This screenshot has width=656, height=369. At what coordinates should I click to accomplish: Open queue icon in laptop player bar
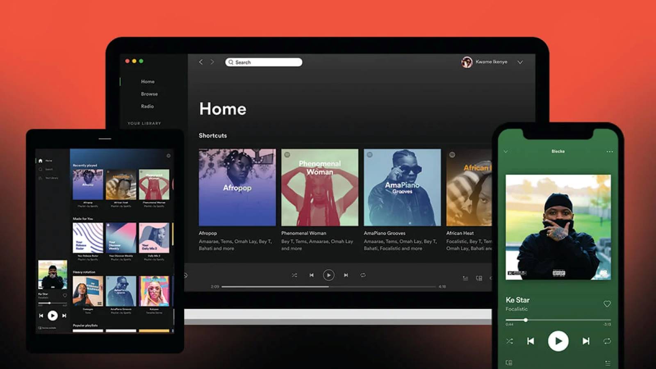pos(465,278)
